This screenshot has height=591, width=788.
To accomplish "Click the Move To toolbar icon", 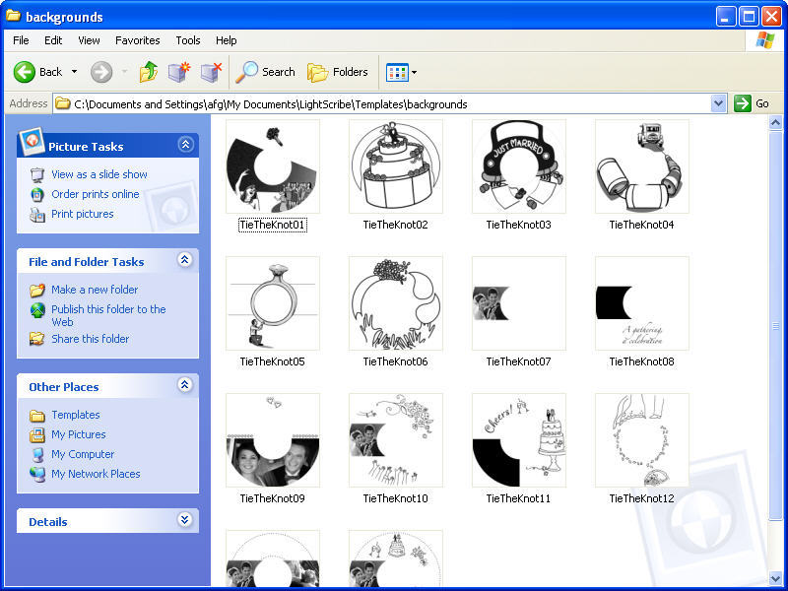I will 178,72.
